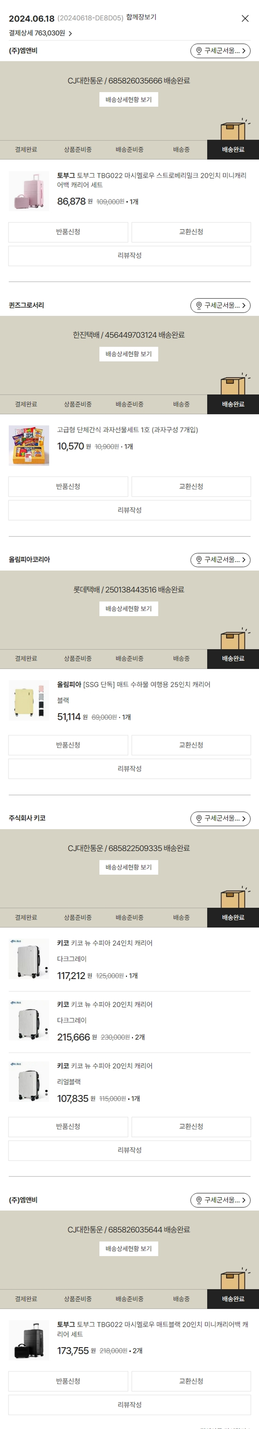Close the order detail with X icon
The height and width of the screenshot is (1429, 259).
[244, 18]
